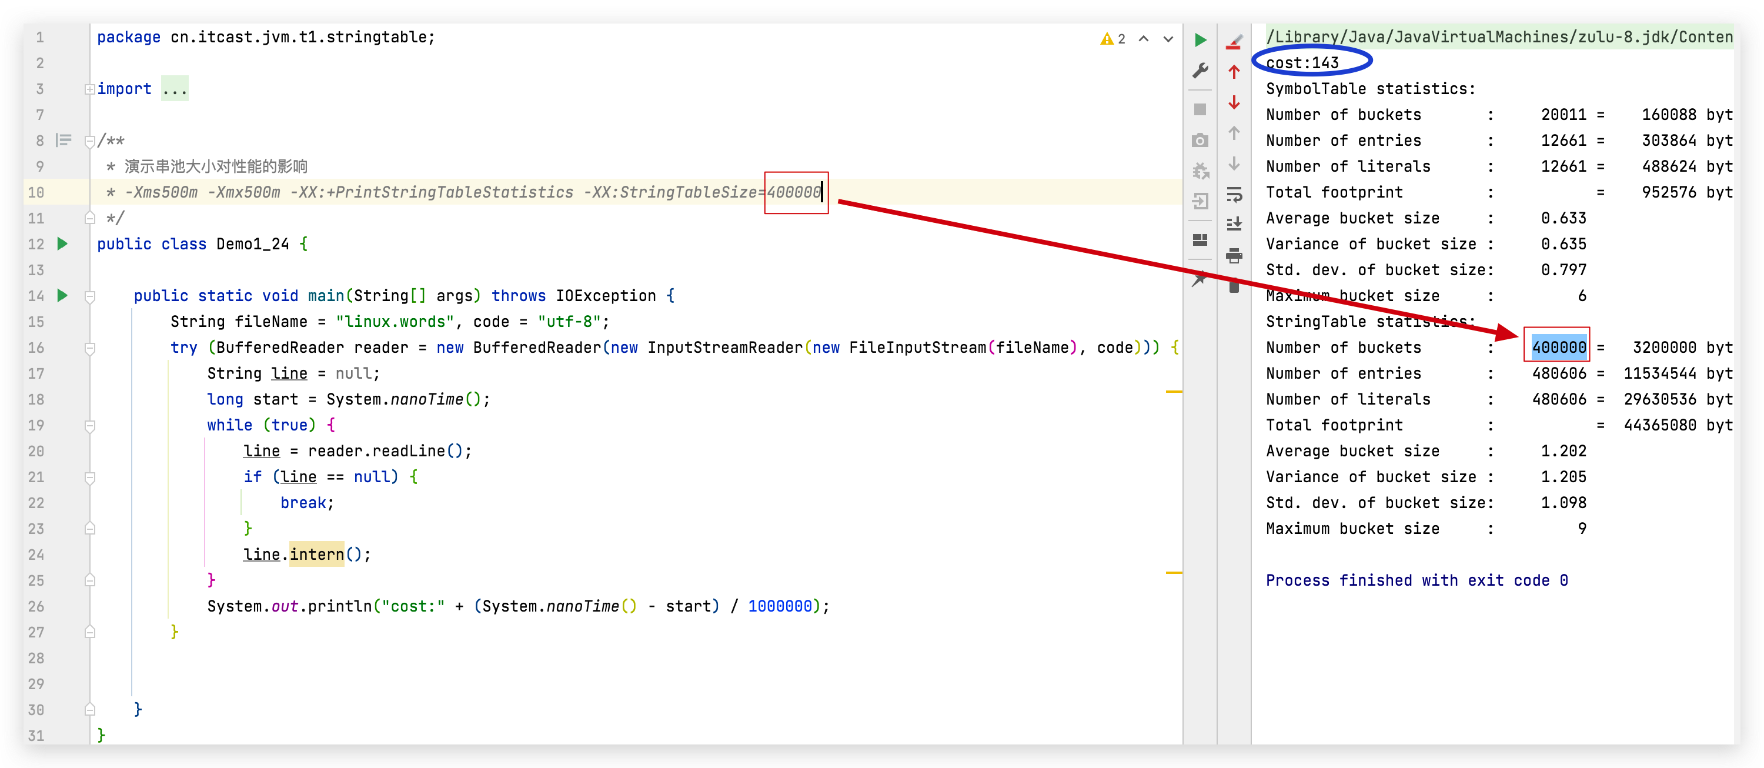Image resolution: width=1764 pixels, height=768 pixels.
Task: Go to next highlighted warning chevron
Action: (1168, 39)
